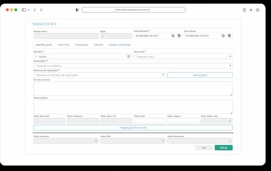Image resolution: width=271 pixels, height=171 pixels.
Task: Click the Observações textarea
Action: (133, 107)
